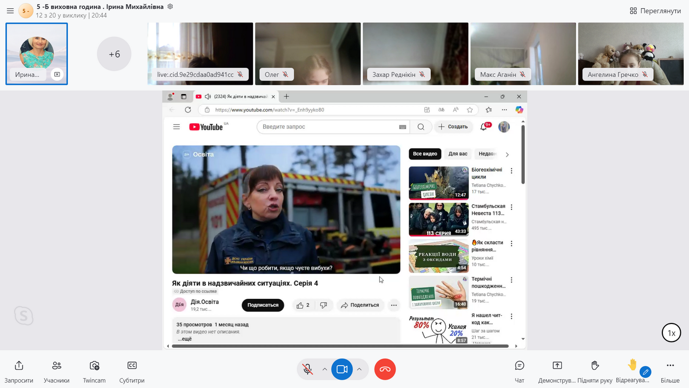Expand camera options chevron
The width and height of the screenshot is (689, 388).
(359, 370)
